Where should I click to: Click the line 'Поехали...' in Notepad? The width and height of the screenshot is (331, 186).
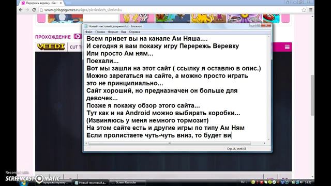pyautogui.click(x=102, y=61)
